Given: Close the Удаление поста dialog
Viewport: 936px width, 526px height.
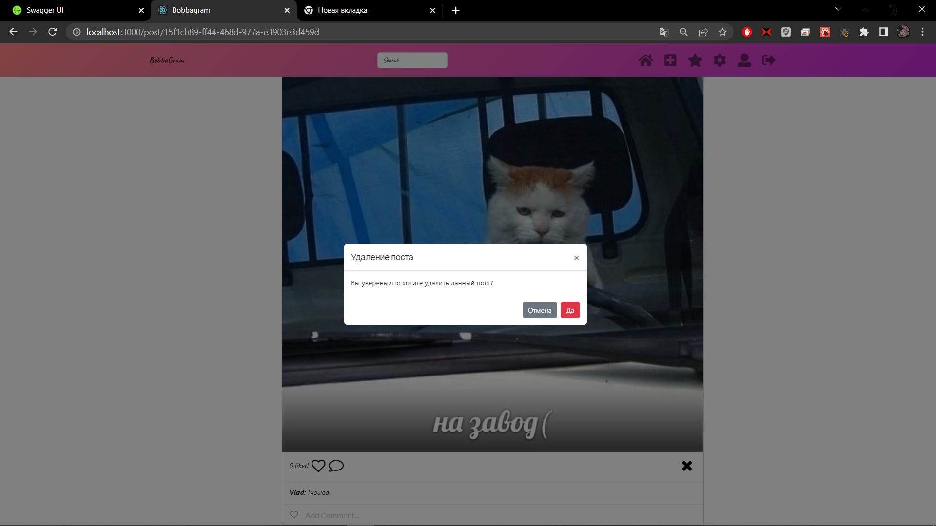Looking at the screenshot, I should (576, 258).
